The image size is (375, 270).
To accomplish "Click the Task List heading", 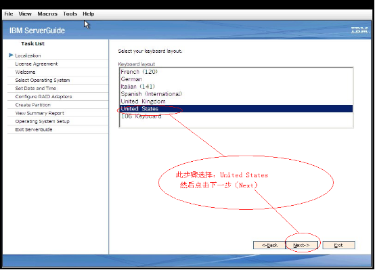I will (x=32, y=43).
